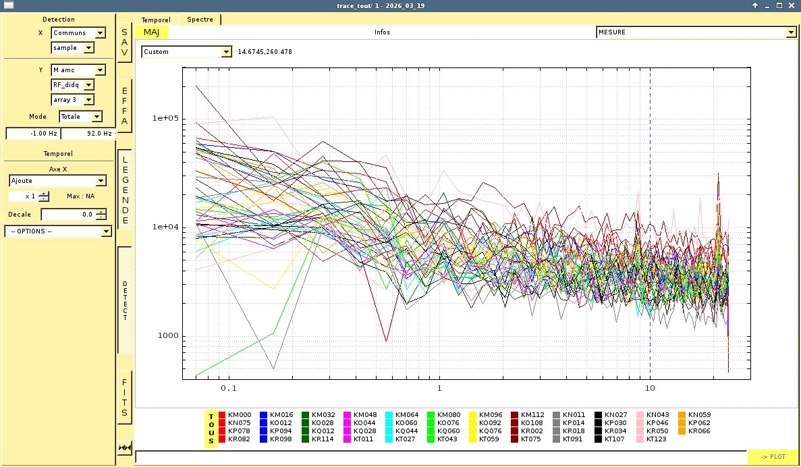This screenshot has height=467, width=801.
Task: Click the Infos label
Action: point(382,32)
